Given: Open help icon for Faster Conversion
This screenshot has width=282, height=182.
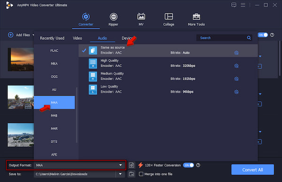Looking at the screenshot, I should 198,165.
